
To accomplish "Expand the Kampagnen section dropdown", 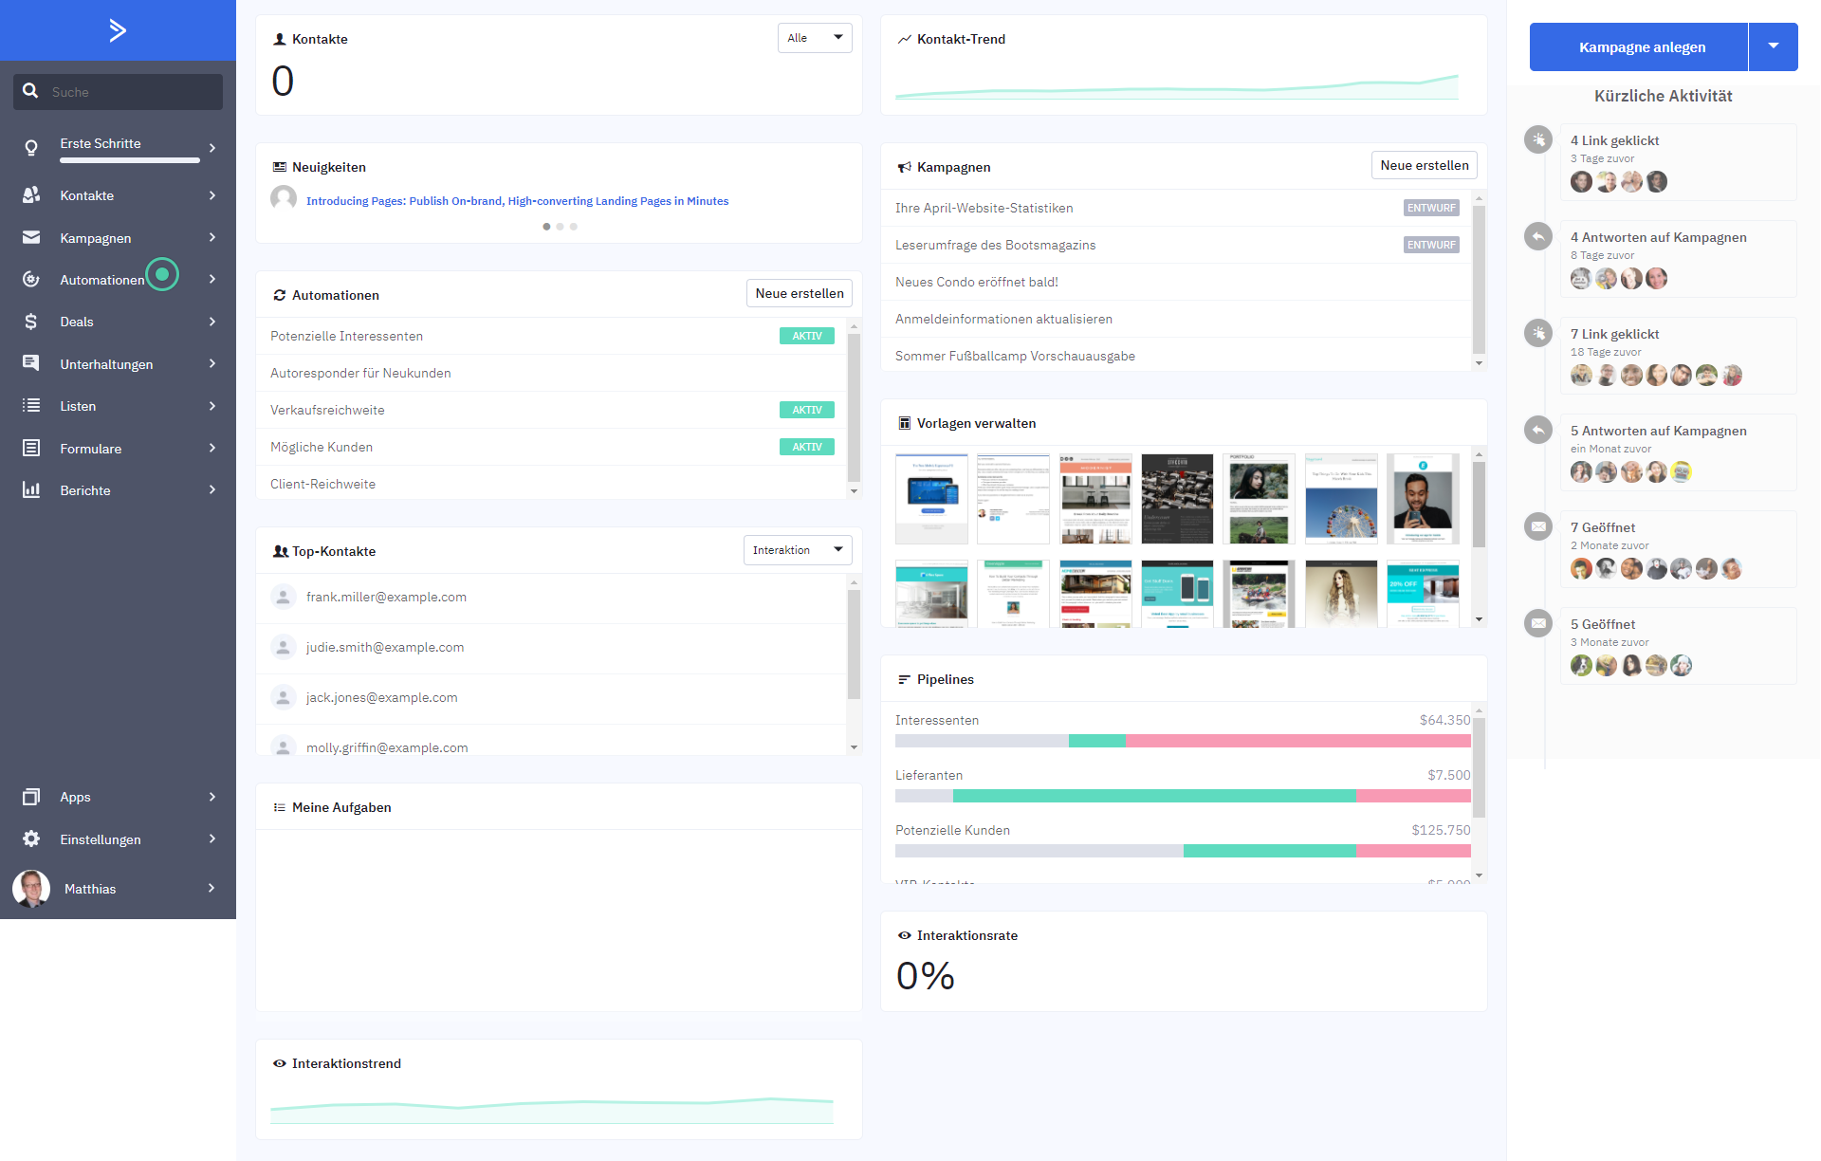I will (212, 237).
